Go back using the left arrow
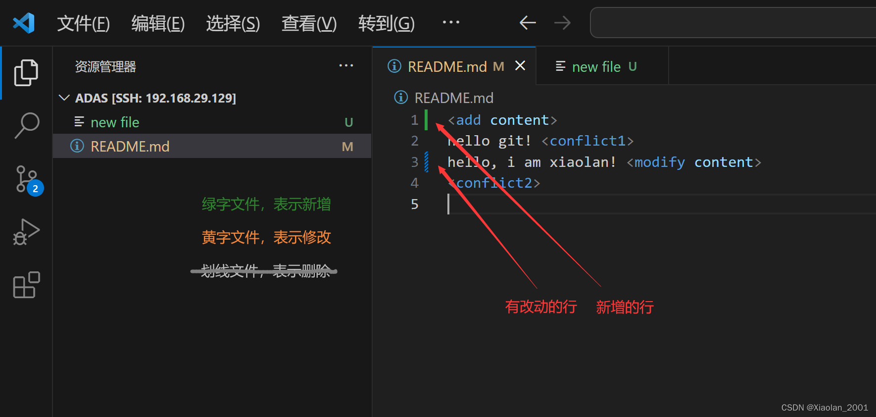This screenshot has height=417, width=876. tap(528, 23)
